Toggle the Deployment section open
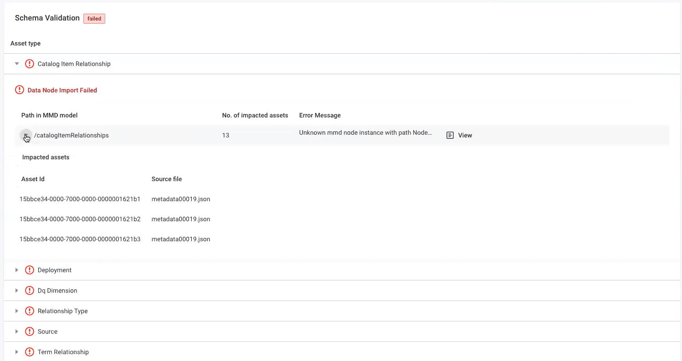This screenshot has width=682, height=361. point(17,270)
